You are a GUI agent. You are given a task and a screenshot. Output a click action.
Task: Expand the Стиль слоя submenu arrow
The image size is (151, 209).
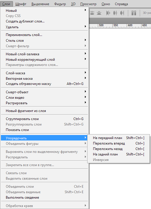85,40
